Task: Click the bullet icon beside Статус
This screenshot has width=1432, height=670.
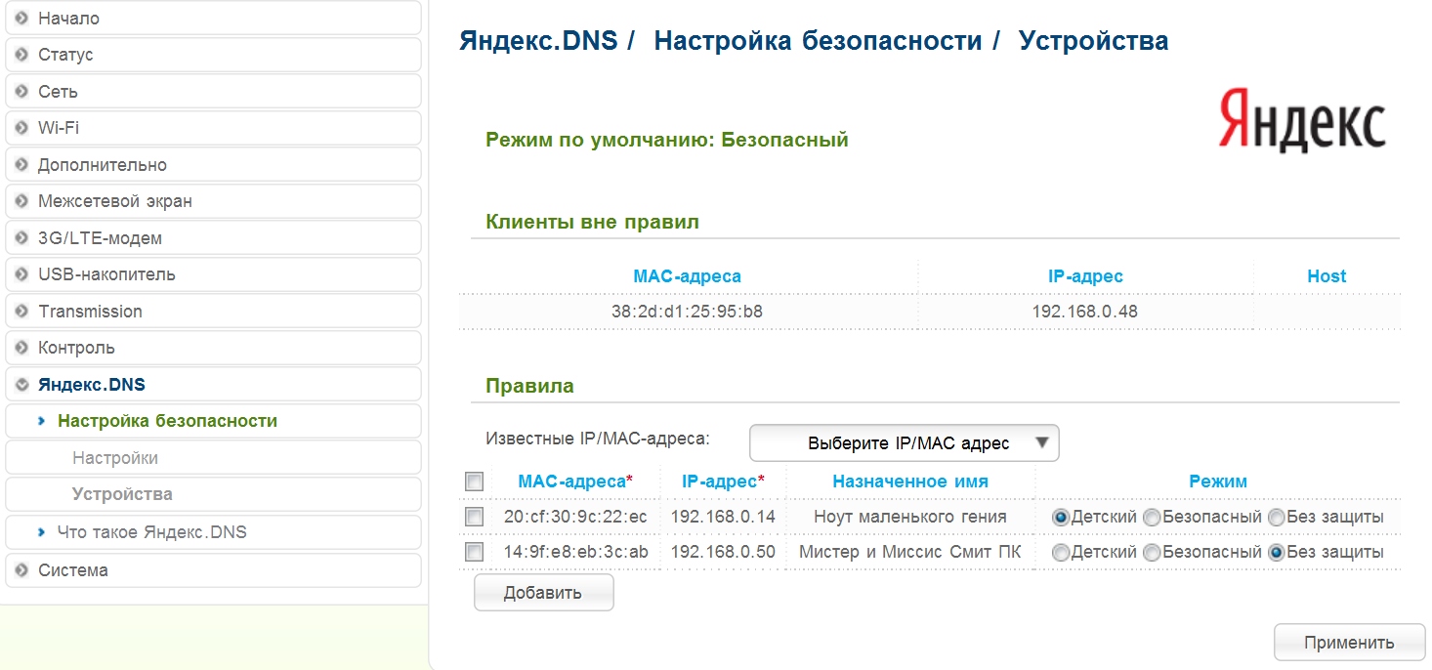Action: (x=21, y=55)
